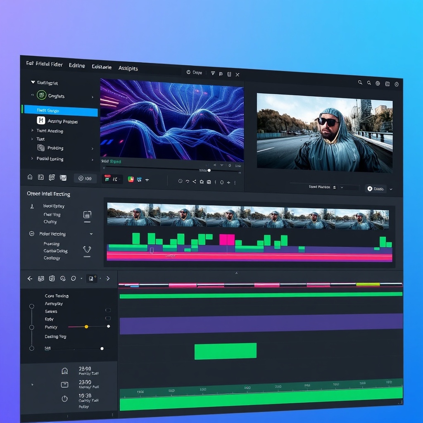Click the list view icon beside 100 button
This screenshot has width=423, height=423.
point(63,178)
